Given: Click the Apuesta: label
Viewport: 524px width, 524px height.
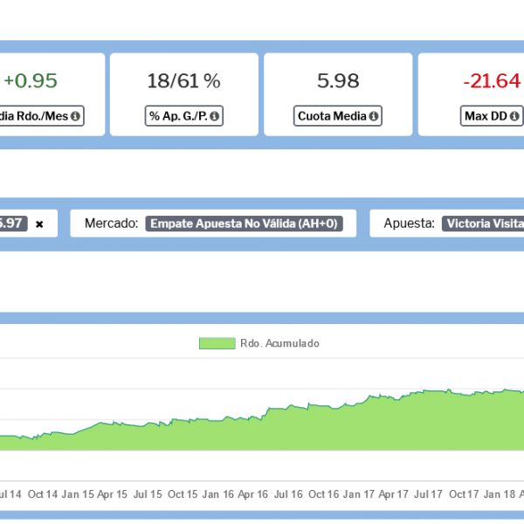Looking at the screenshot, I should (x=409, y=224).
